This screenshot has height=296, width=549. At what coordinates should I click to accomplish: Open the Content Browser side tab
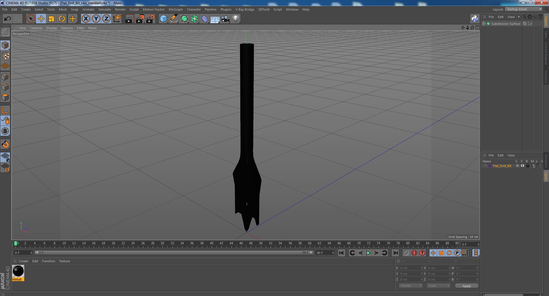pyautogui.click(x=546, y=53)
